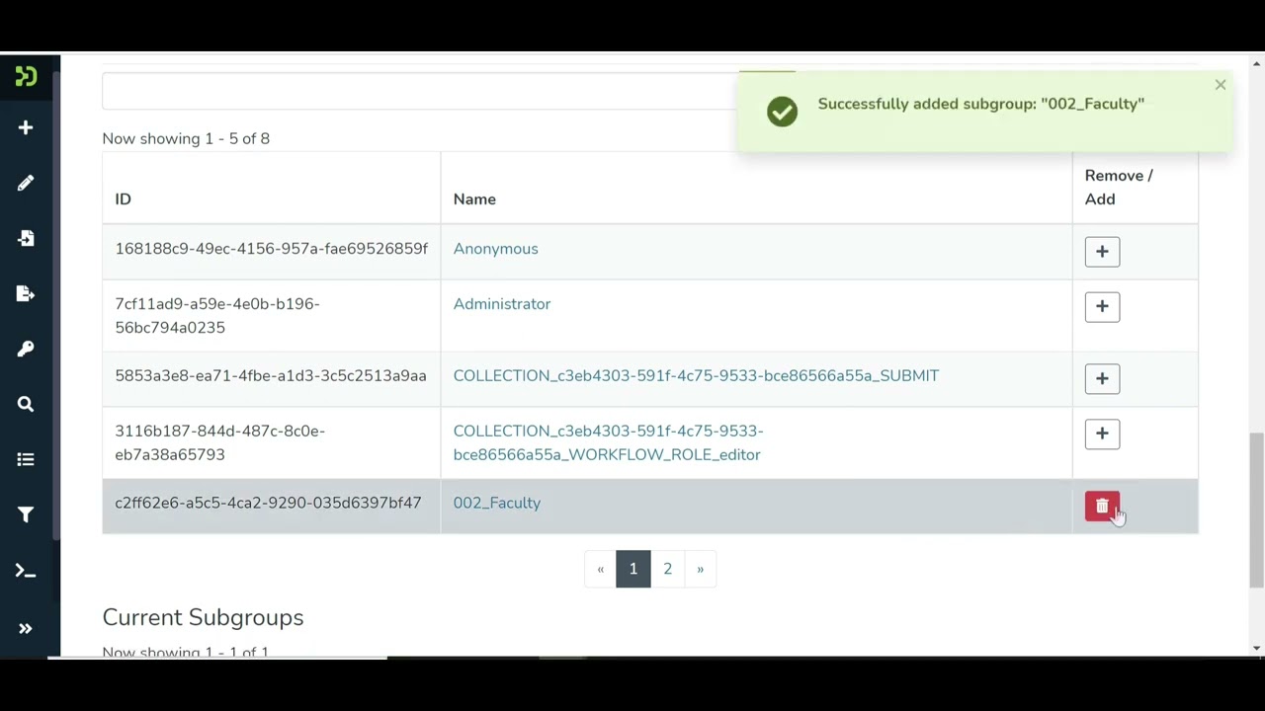The width and height of the screenshot is (1265, 711).
Task: Remove the 002_Faculty subgroup with trash button
Action: coord(1102,507)
